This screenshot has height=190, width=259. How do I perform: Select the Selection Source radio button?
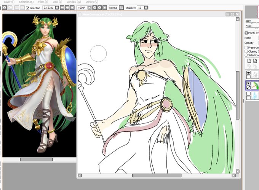[246, 55]
